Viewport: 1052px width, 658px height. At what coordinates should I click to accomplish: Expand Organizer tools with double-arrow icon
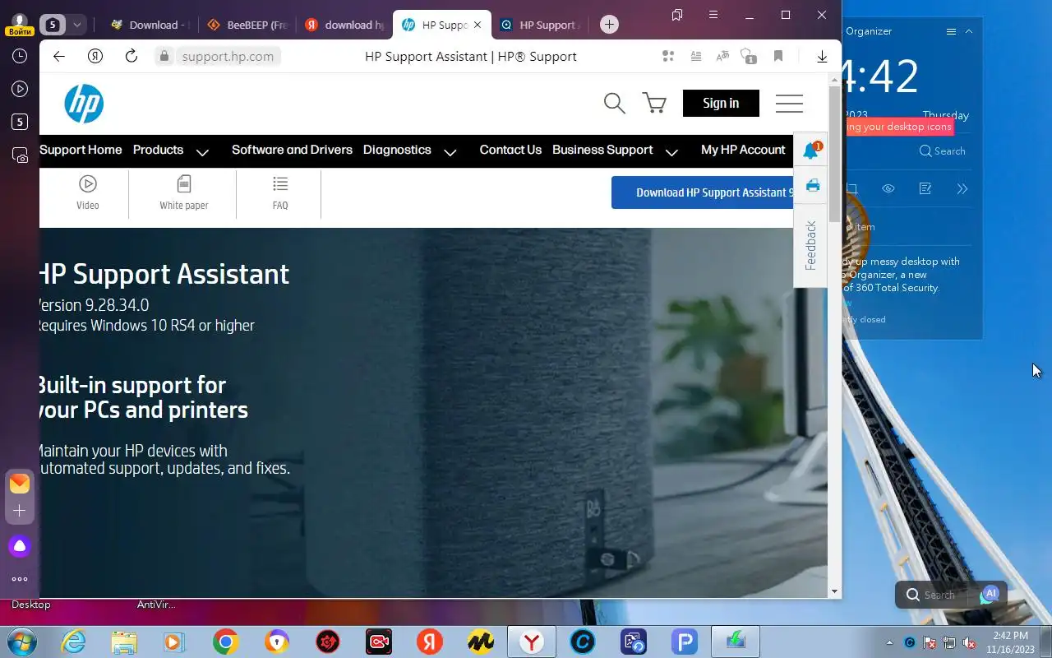[x=962, y=188]
